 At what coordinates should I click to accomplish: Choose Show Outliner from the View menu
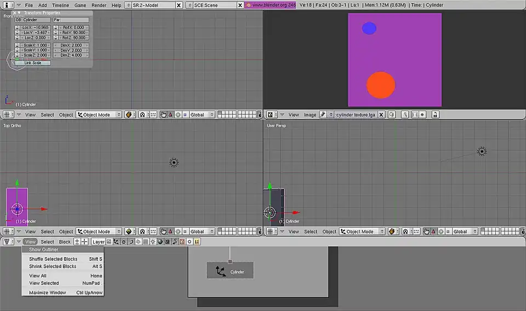click(x=44, y=250)
